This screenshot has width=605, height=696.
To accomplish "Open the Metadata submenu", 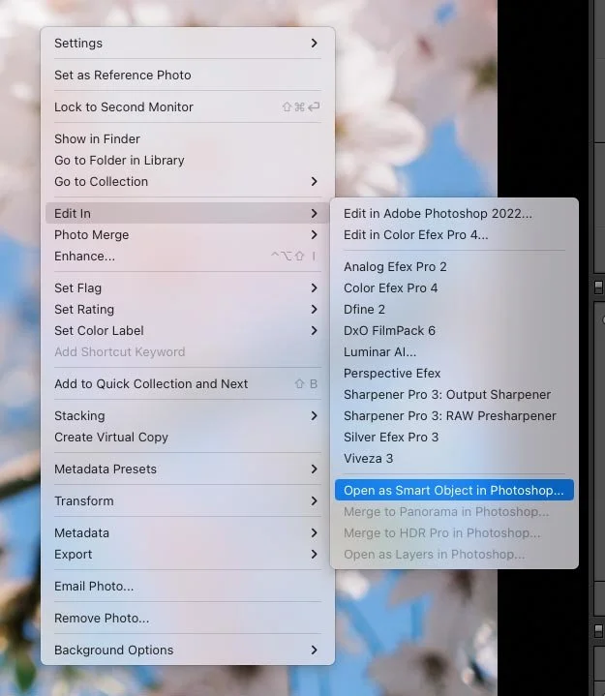I will (x=188, y=533).
